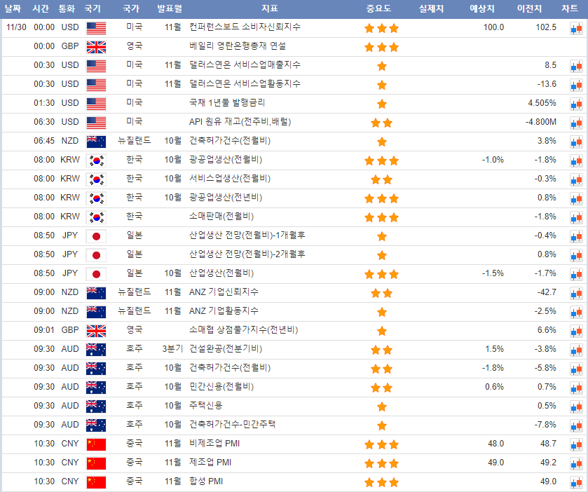Click importance stars for 비제조업 PMI
This screenshot has width=588, height=492.
point(381,444)
